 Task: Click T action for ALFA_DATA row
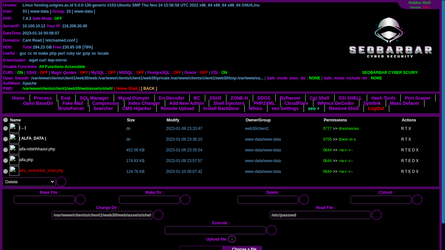pyautogui.click(x=406, y=139)
